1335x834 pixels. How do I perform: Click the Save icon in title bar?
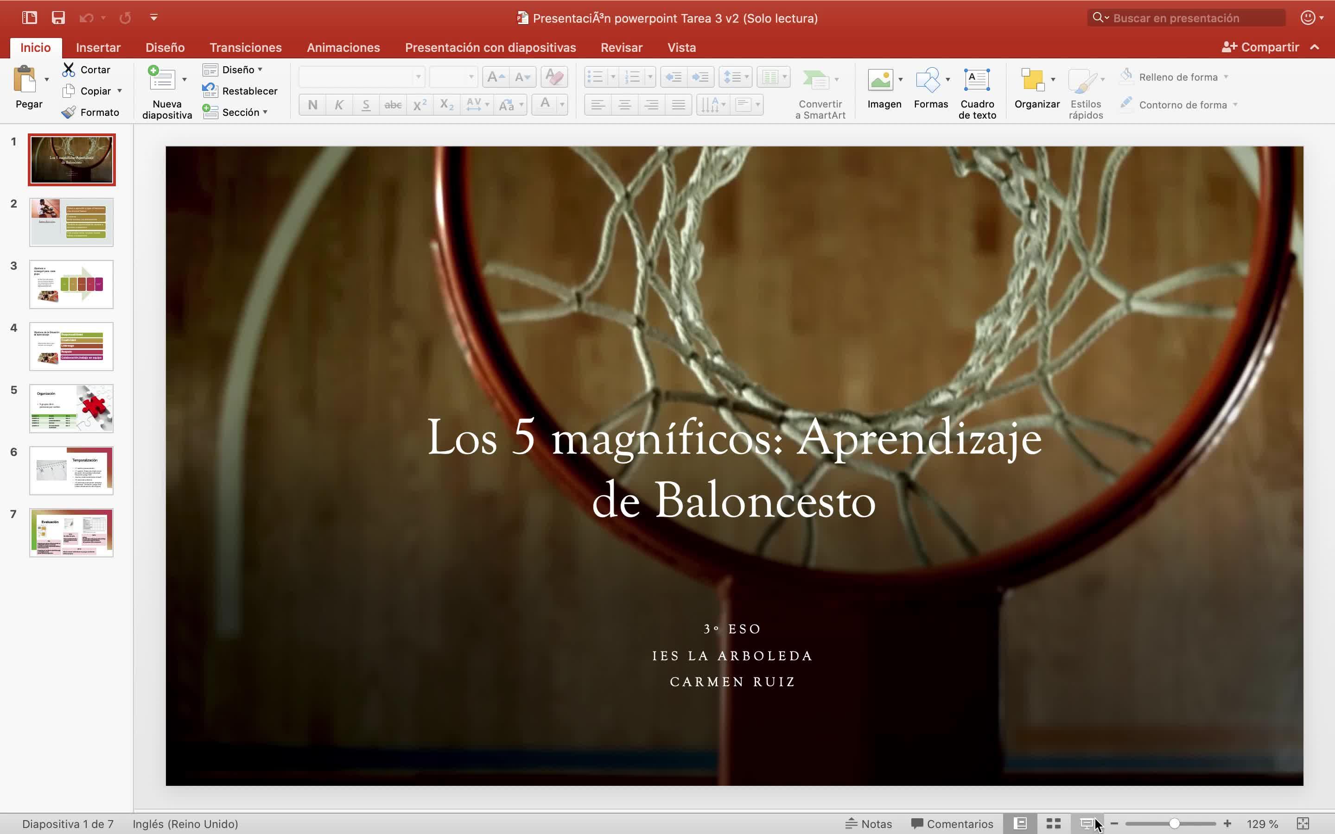[58, 18]
